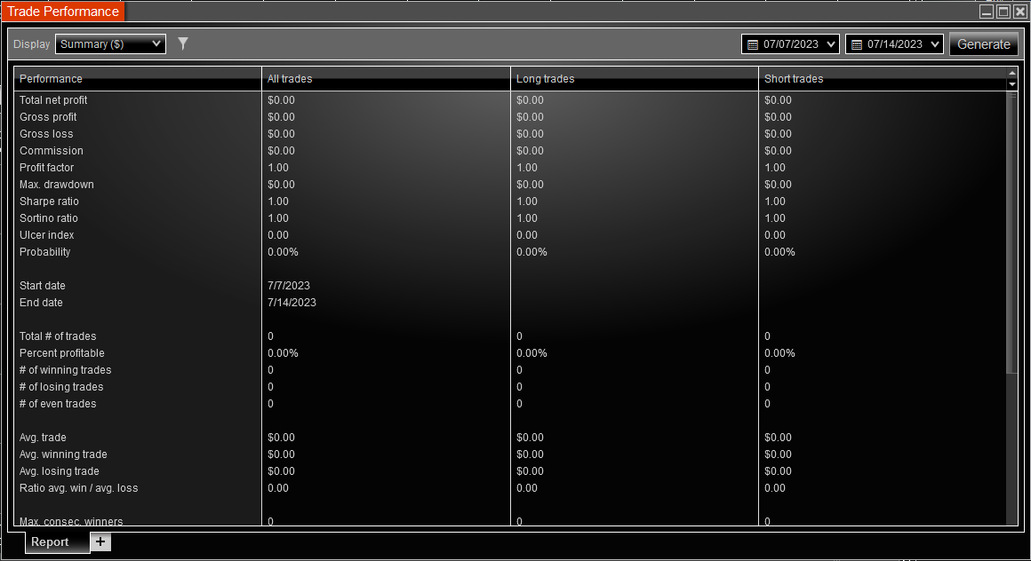
Task: Open the filter funnel icon
Action: [183, 43]
